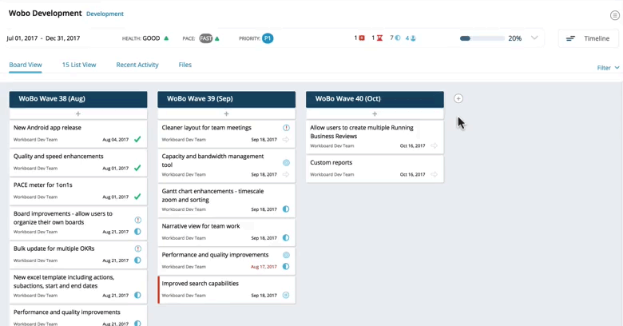623x326 pixels.
Task: Click the WoBo Wave 40 (Oct) column header
Action: pyautogui.click(x=375, y=99)
